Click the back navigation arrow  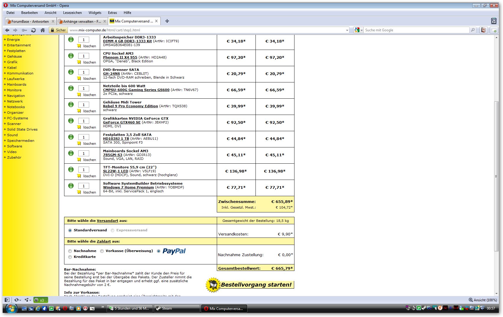coord(7,30)
